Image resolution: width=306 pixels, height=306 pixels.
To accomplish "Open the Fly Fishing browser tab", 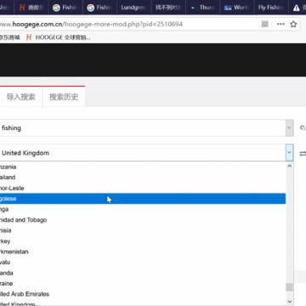I will 270,8.
